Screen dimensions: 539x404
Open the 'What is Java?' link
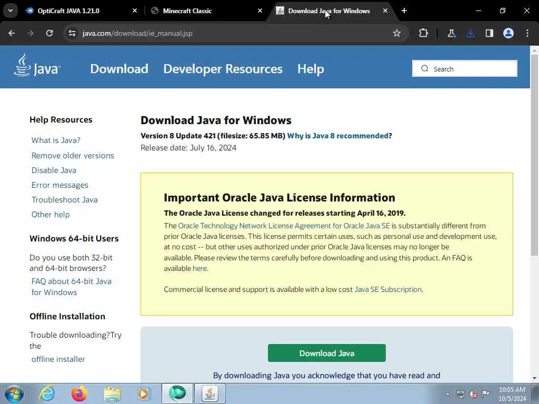tap(56, 140)
